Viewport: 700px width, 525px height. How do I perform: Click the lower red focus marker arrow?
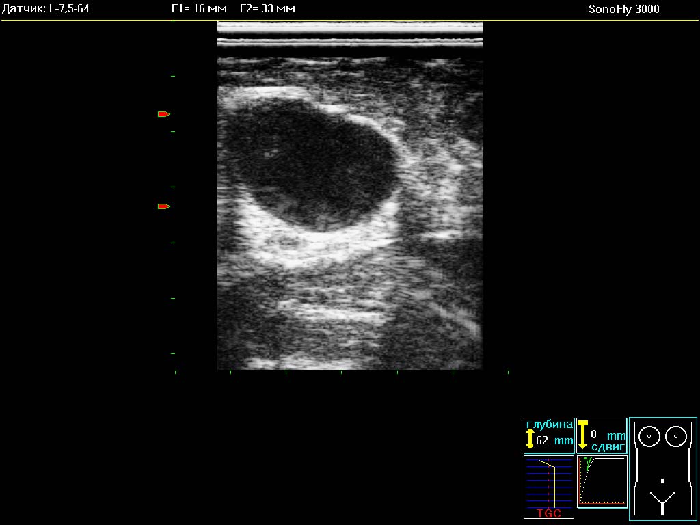163,206
